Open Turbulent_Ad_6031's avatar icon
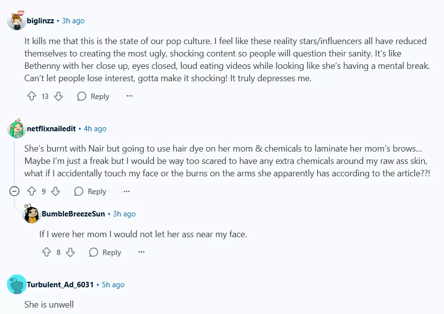Image resolution: width=444 pixels, height=314 pixels. coord(16,285)
